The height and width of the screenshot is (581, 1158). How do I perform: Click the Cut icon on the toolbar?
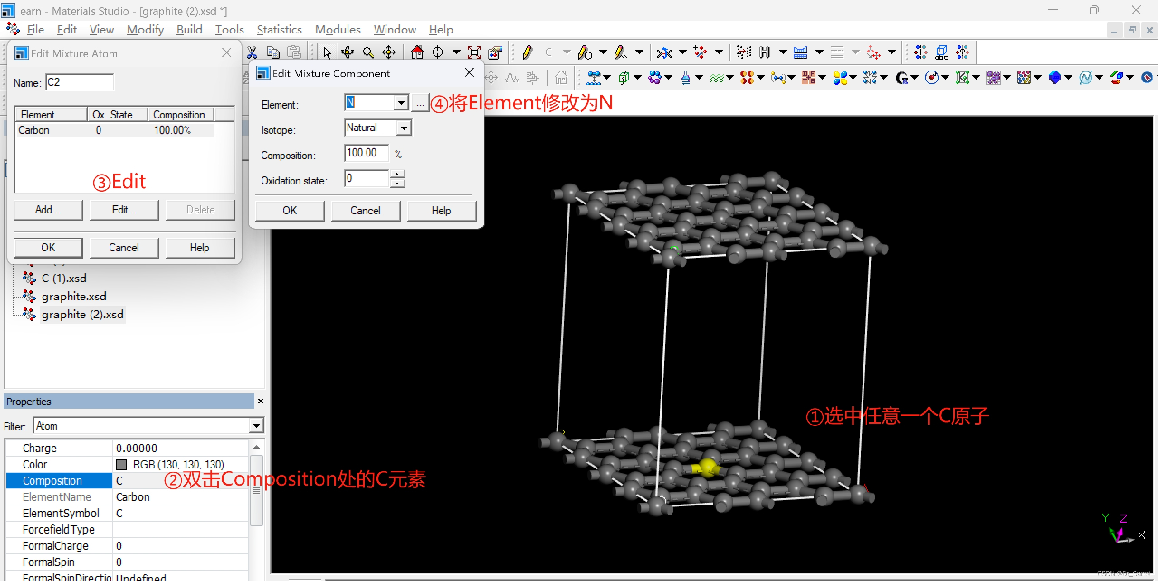click(x=252, y=52)
